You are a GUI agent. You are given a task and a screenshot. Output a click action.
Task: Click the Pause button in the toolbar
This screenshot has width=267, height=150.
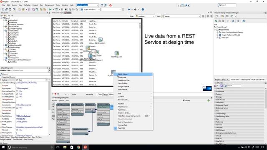(x=62, y=10)
